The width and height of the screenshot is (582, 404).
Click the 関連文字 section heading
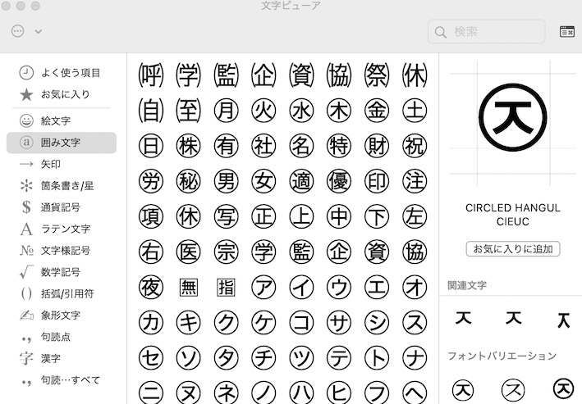coord(467,285)
